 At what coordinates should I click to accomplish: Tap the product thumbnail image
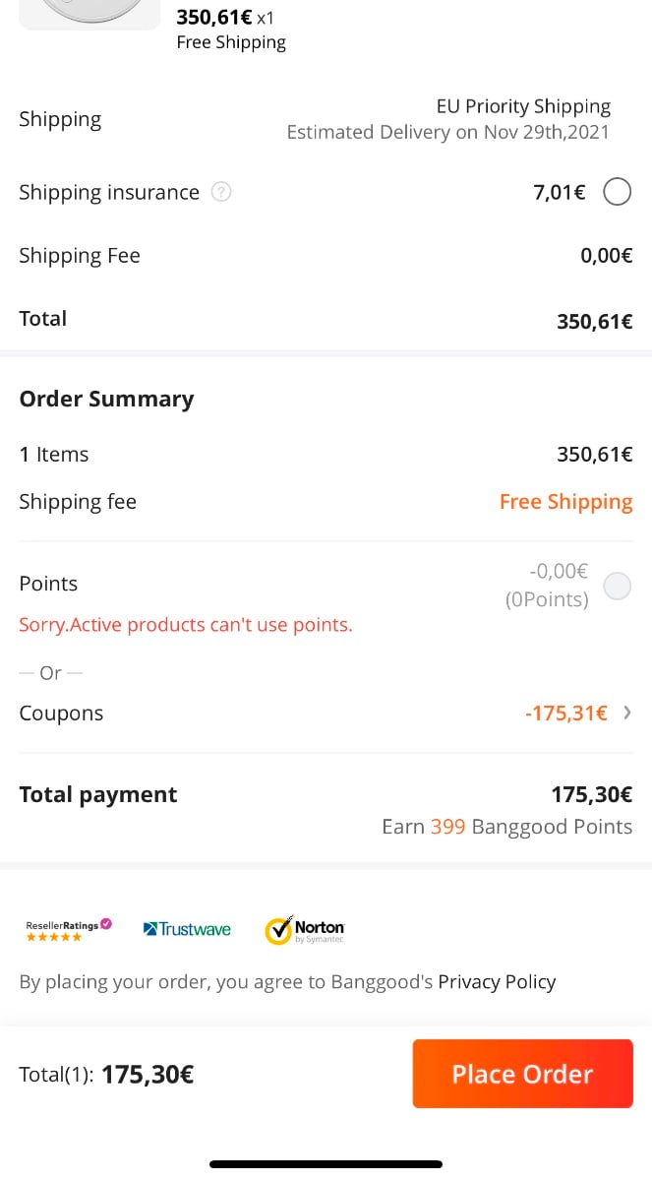point(89,14)
